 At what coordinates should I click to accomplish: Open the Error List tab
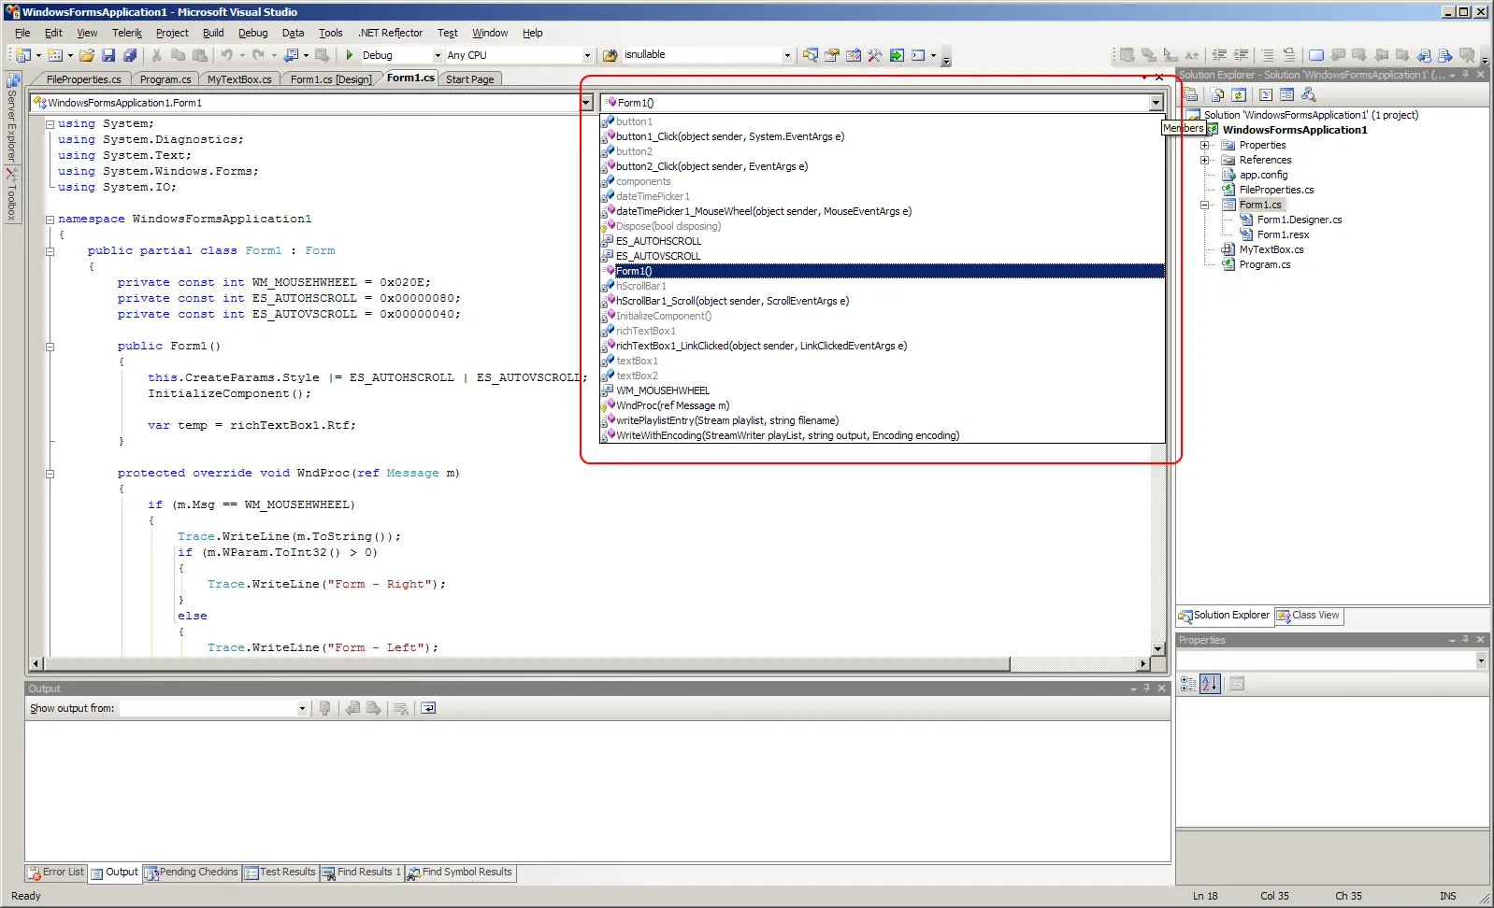(x=56, y=873)
